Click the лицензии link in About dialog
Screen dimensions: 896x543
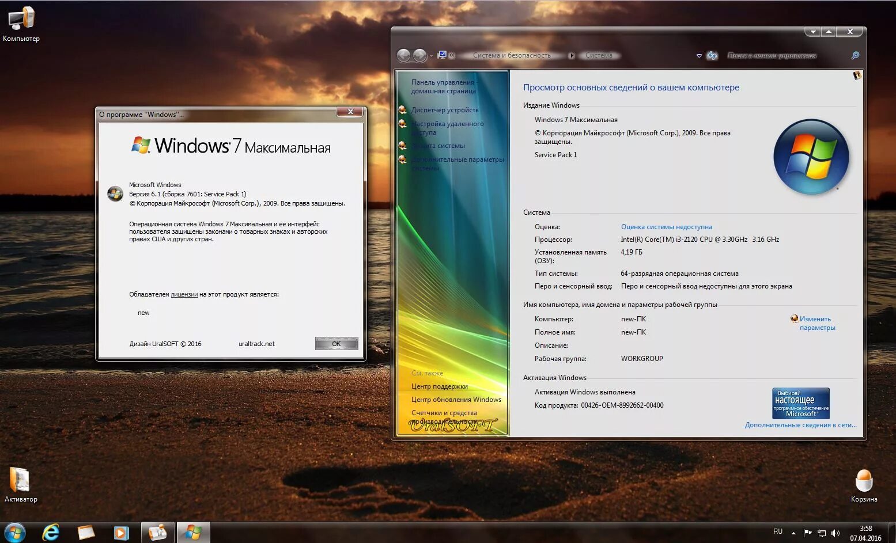[184, 294]
